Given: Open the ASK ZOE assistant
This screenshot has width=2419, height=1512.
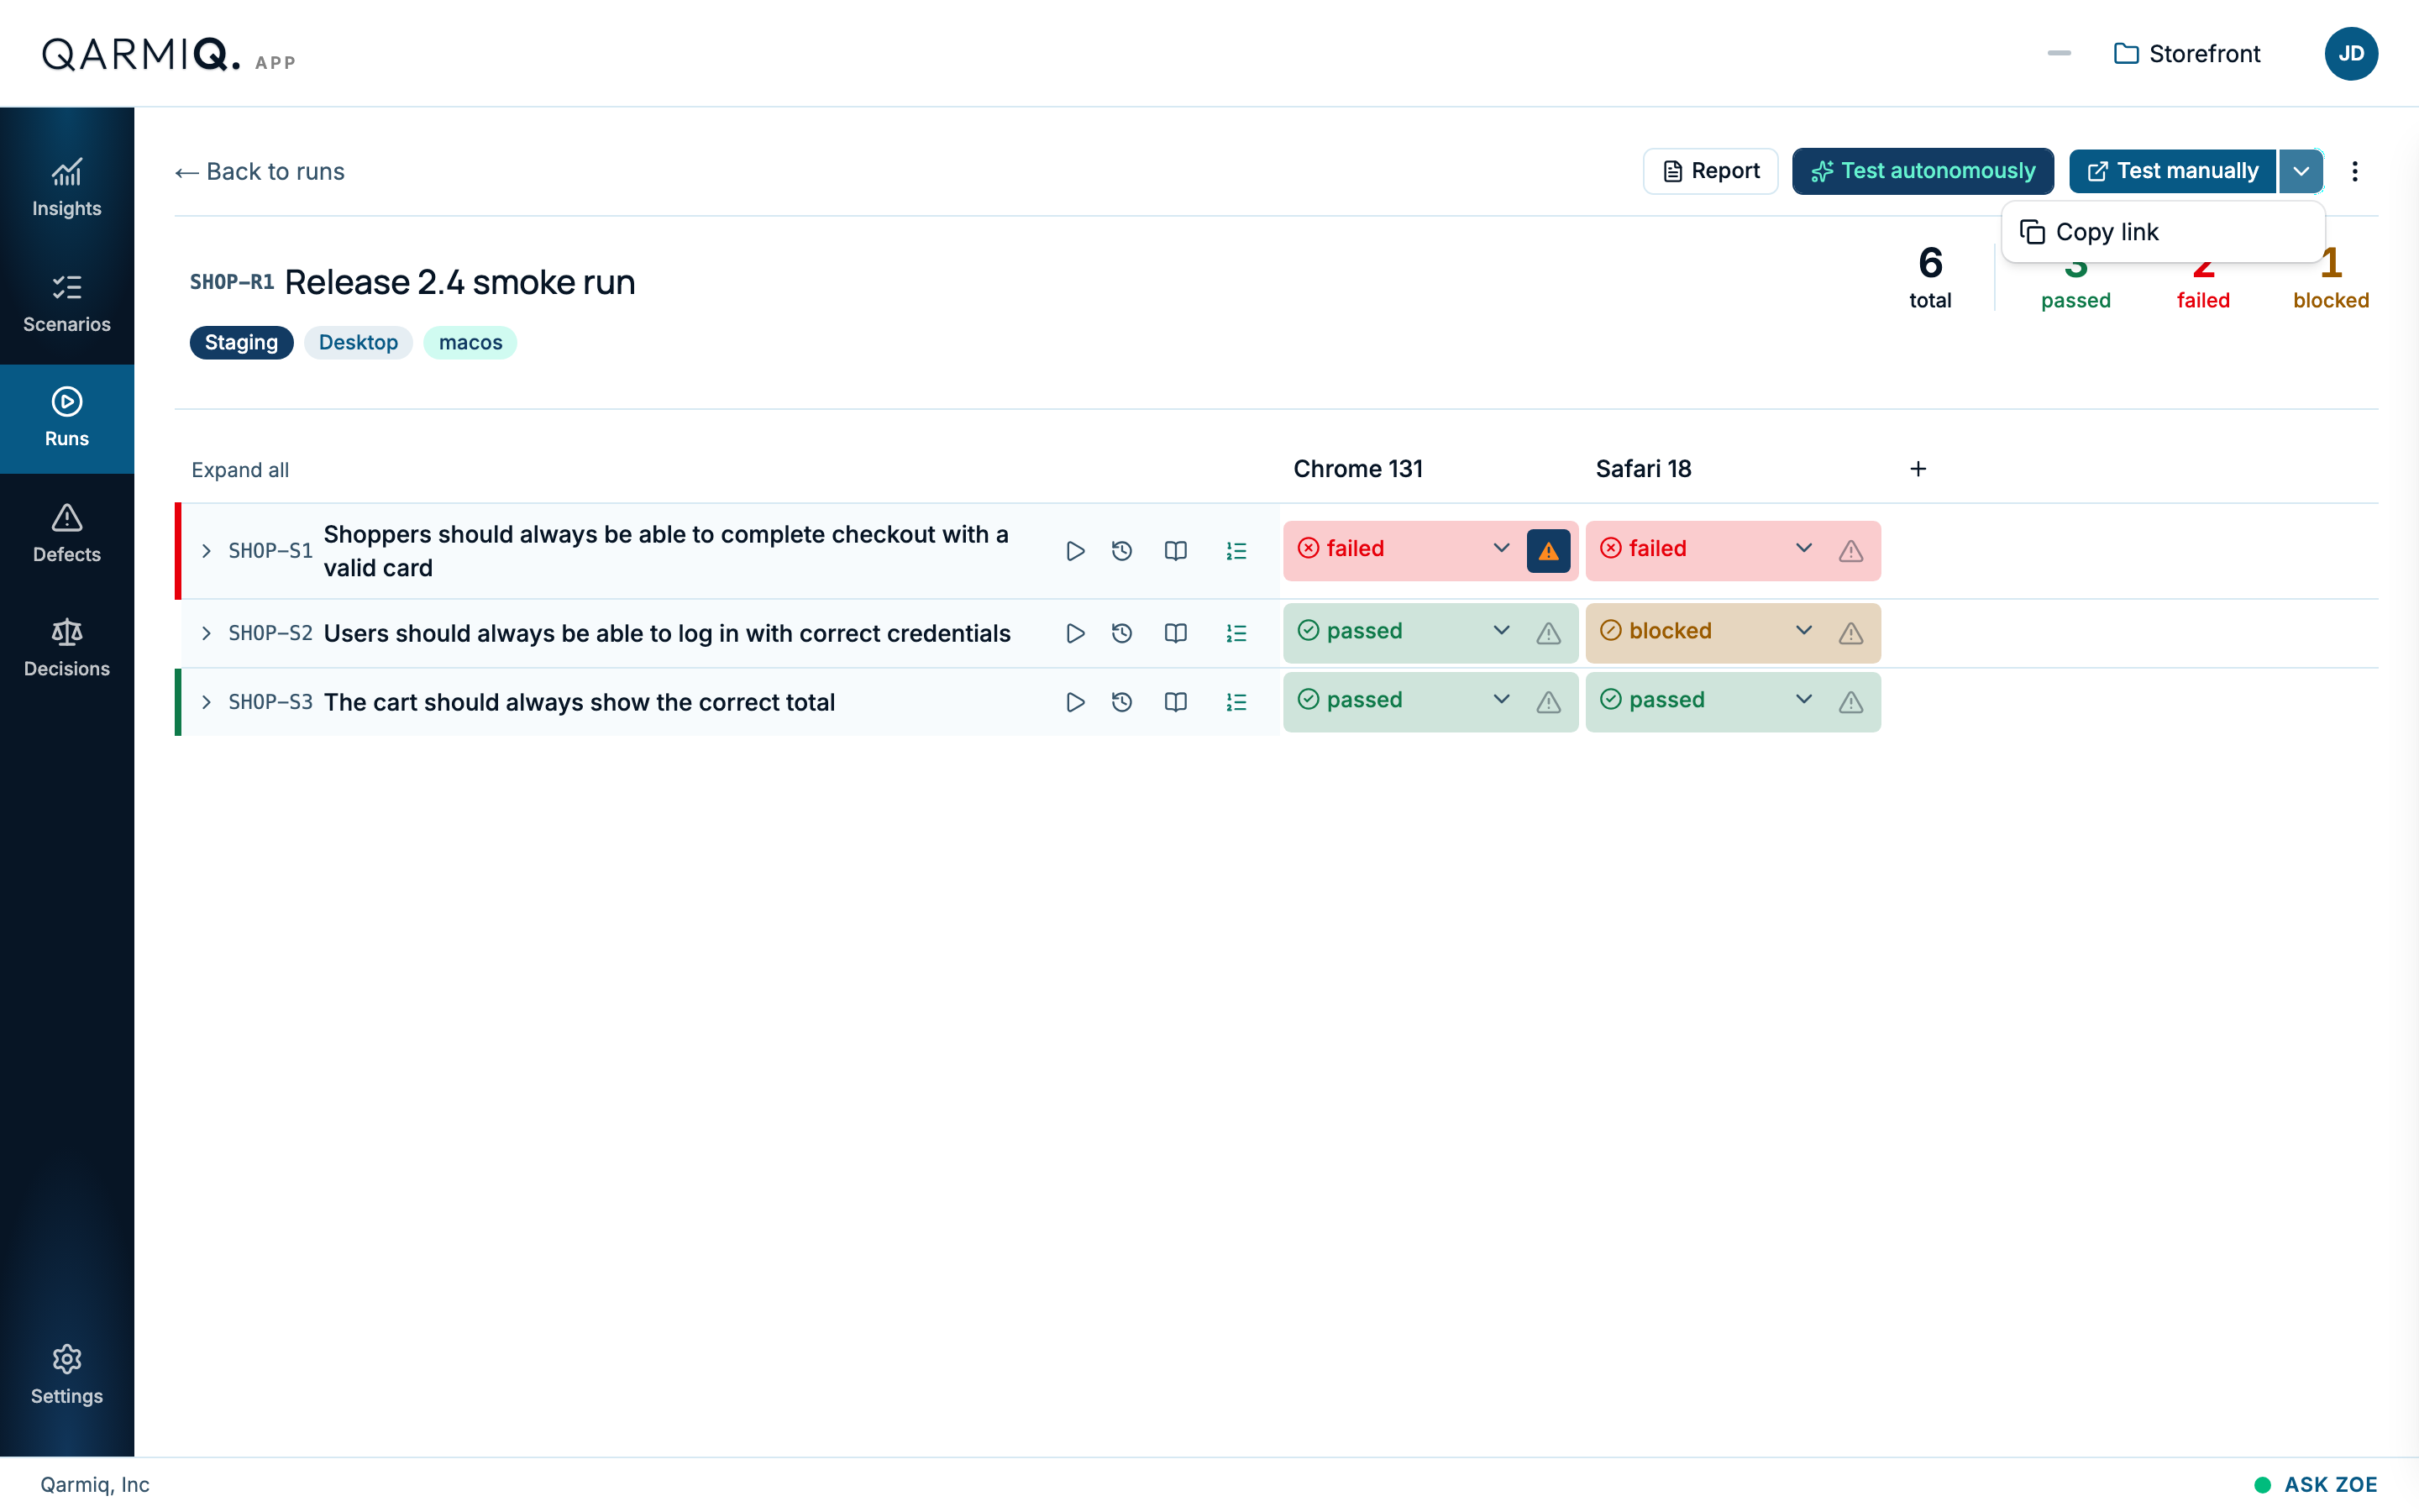Looking at the screenshot, I should pyautogui.click(x=2316, y=1484).
